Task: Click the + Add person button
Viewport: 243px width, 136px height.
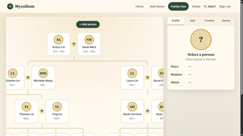Action: click(88, 24)
